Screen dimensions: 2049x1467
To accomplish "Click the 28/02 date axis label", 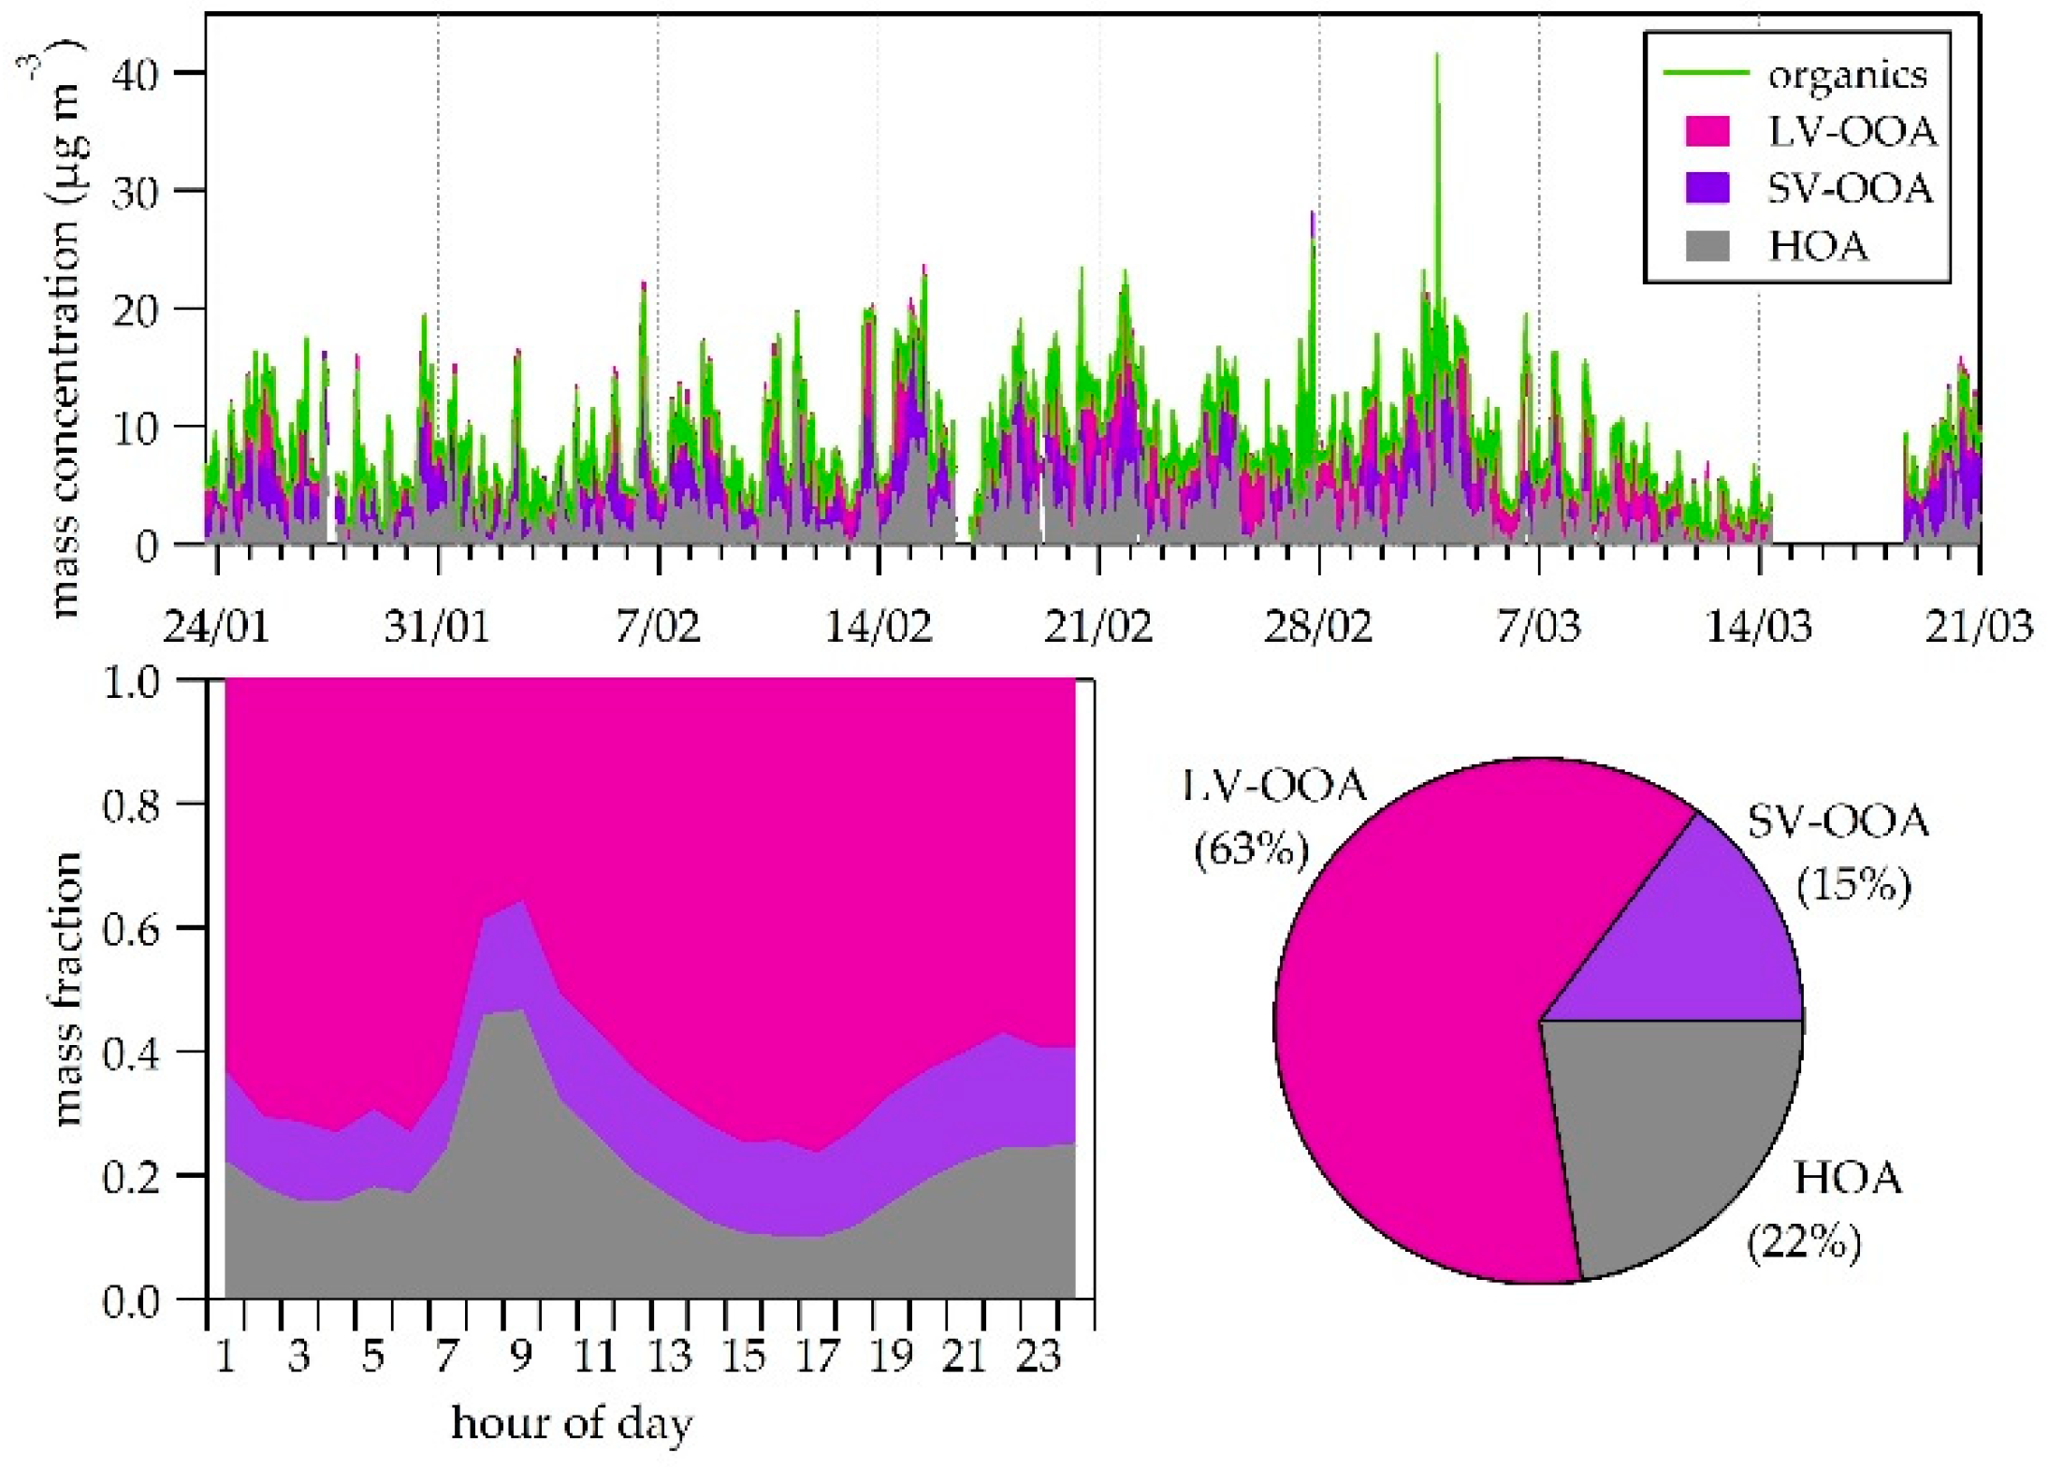I will (x=1318, y=627).
